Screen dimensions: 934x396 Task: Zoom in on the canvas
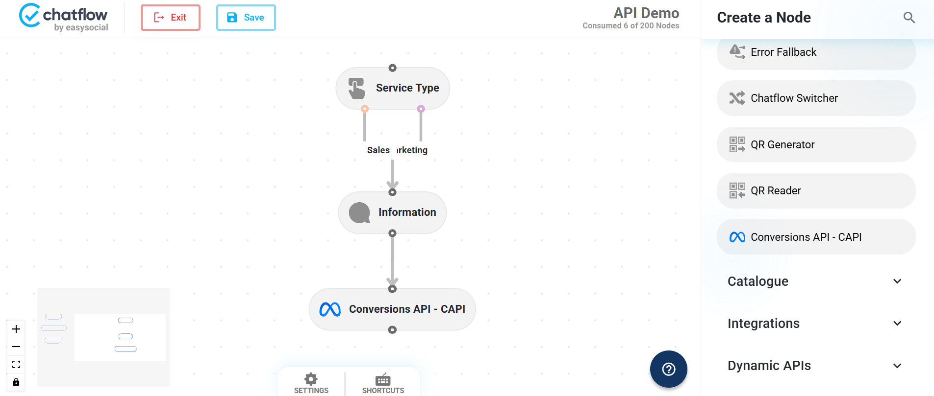click(16, 329)
